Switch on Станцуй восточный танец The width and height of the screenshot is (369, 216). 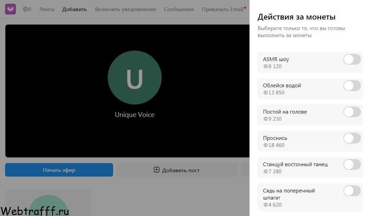pyautogui.click(x=352, y=164)
